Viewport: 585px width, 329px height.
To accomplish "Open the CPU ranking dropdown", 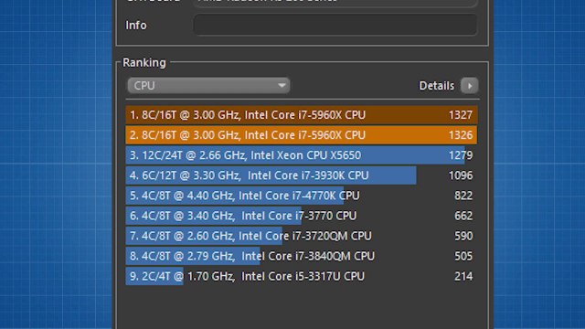I will (208, 86).
